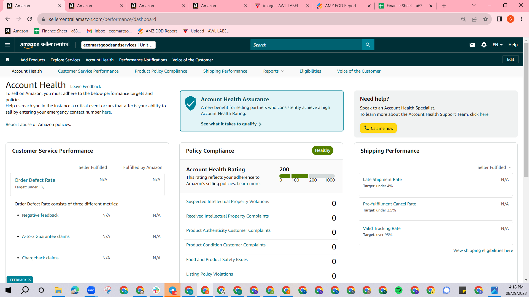Screen dimensions: 529x297
Task: View site information via the padlock icon
Action: (x=43, y=19)
